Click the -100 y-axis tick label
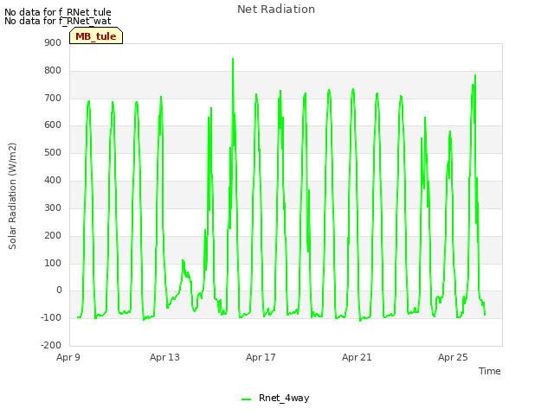The height and width of the screenshot is (415, 554). point(51,317)
